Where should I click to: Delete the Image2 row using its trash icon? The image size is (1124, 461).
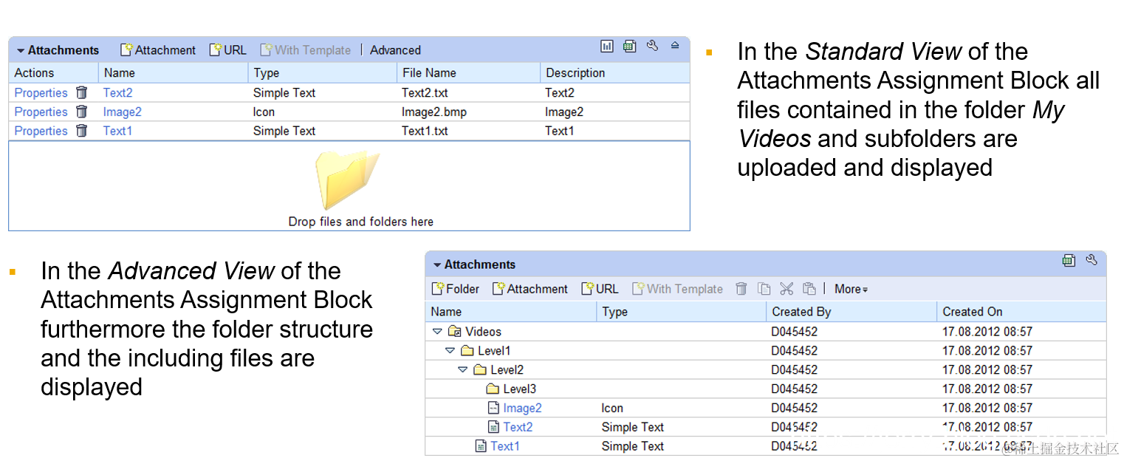click(x=82, y=112)
